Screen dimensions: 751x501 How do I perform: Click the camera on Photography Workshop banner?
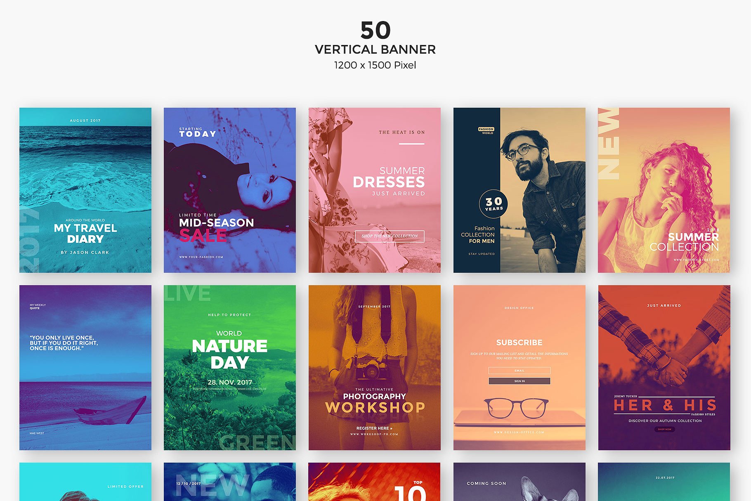pyautogui.click(x=372, y=369)
